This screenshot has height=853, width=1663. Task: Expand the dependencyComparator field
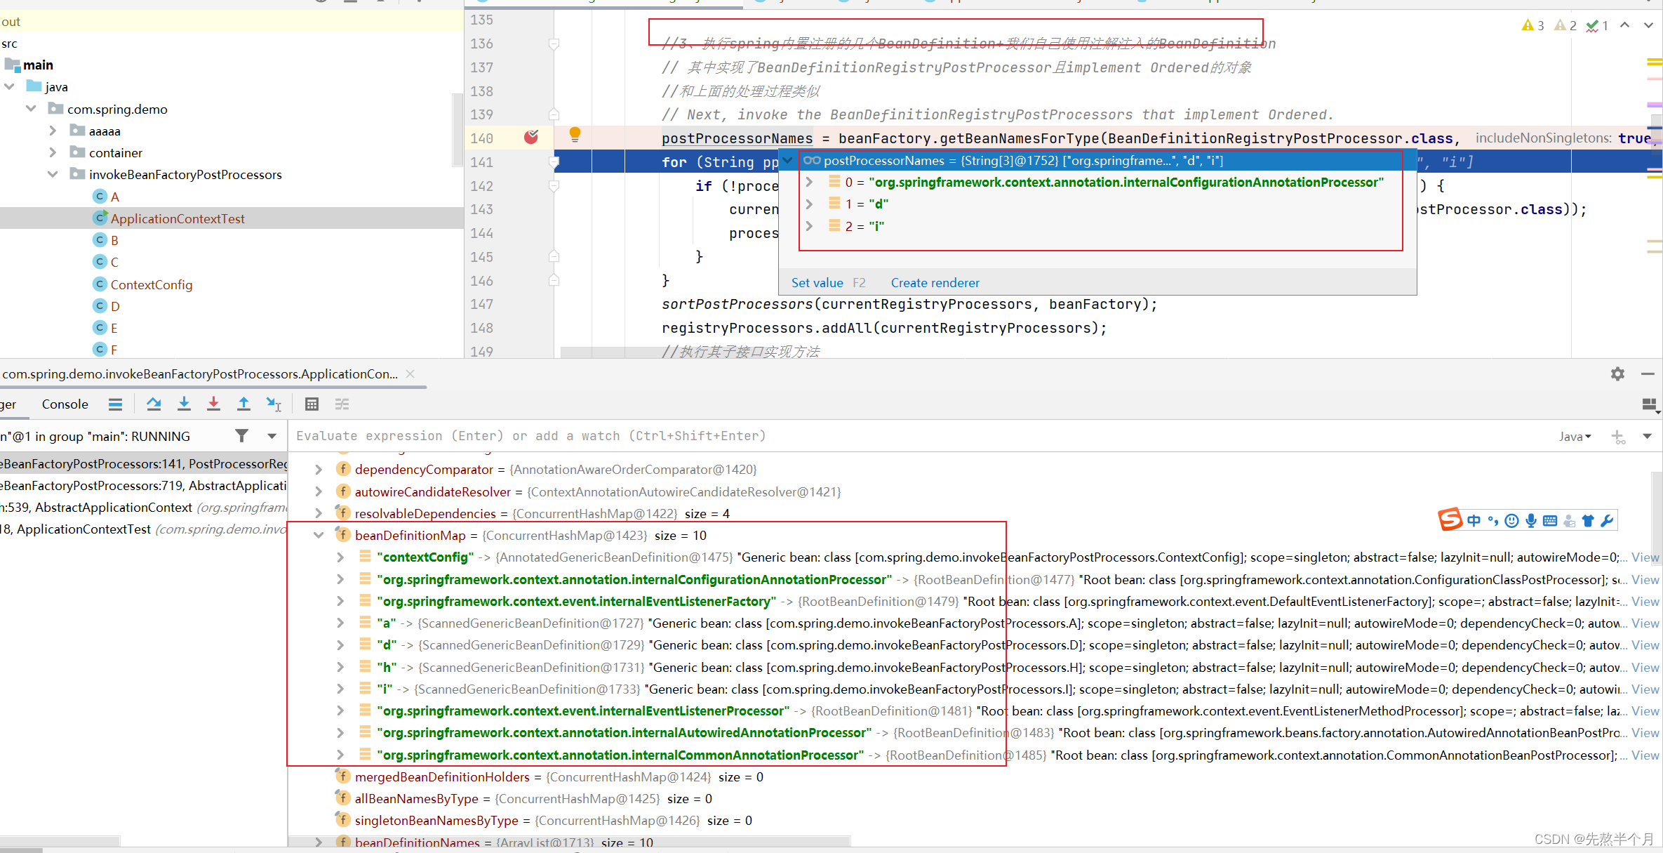[x=319, y=470]
